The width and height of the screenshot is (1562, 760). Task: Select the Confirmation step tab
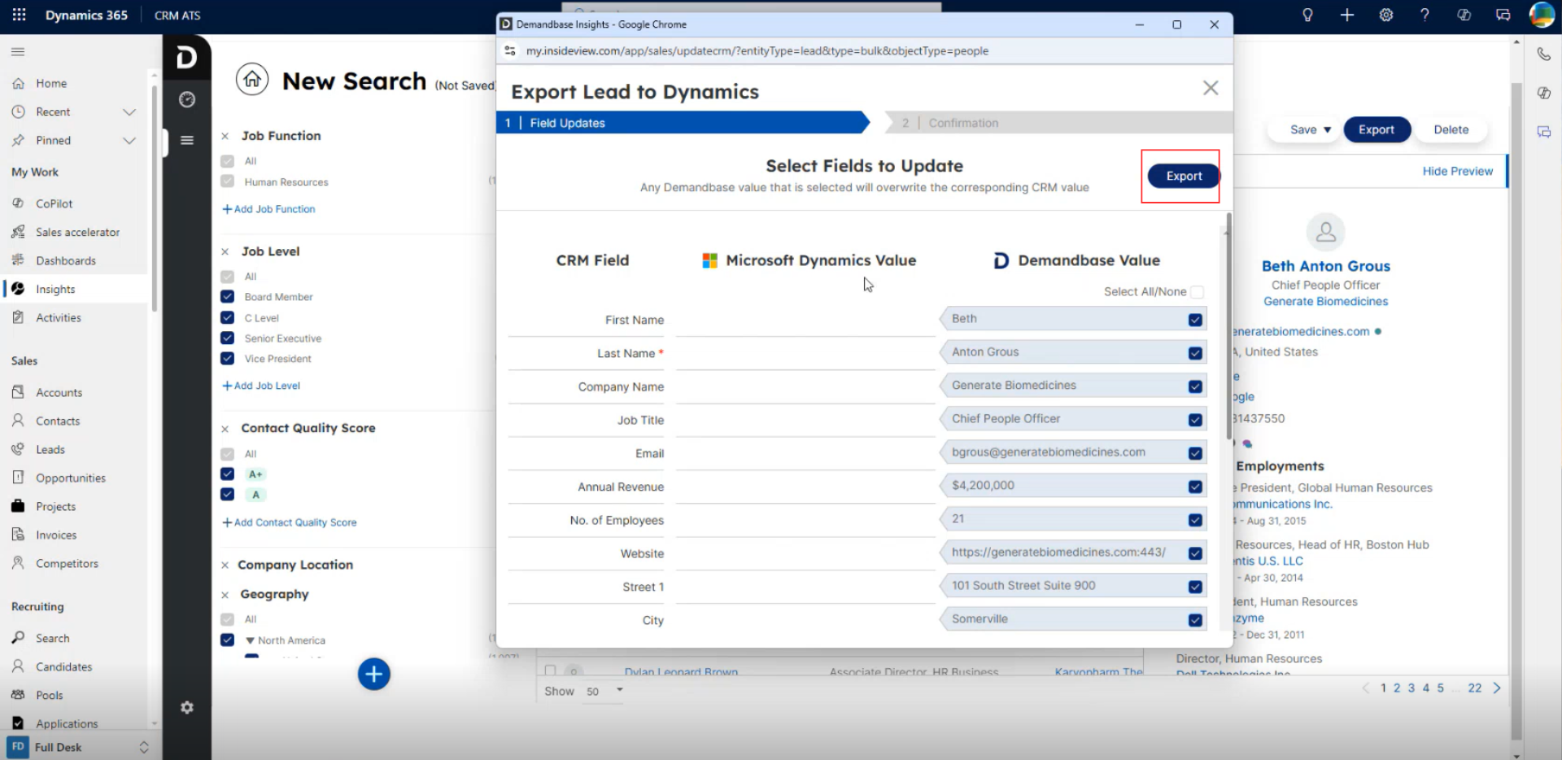click(1058, 123)
